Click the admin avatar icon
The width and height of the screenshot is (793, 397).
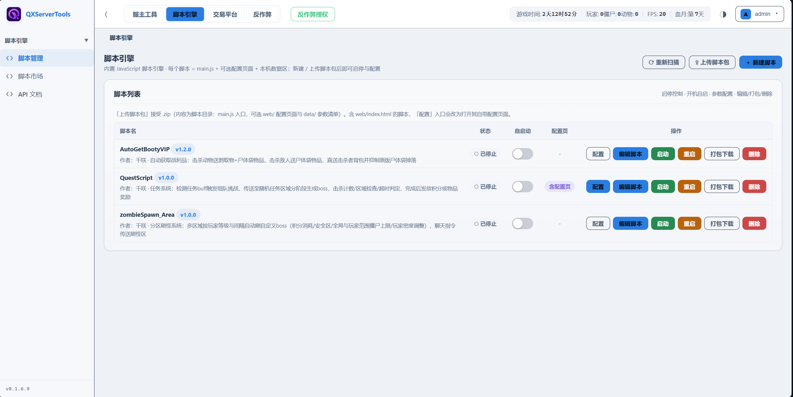[x=746, y=14]
